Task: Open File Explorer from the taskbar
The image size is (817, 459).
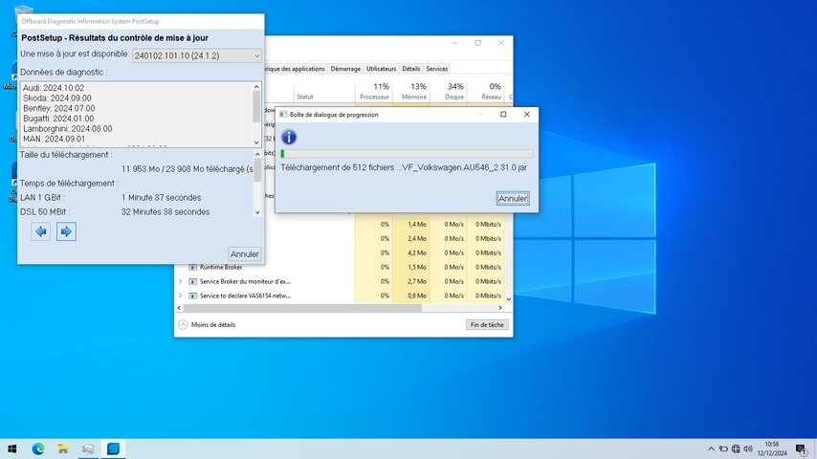Action: tap(62, 448)
